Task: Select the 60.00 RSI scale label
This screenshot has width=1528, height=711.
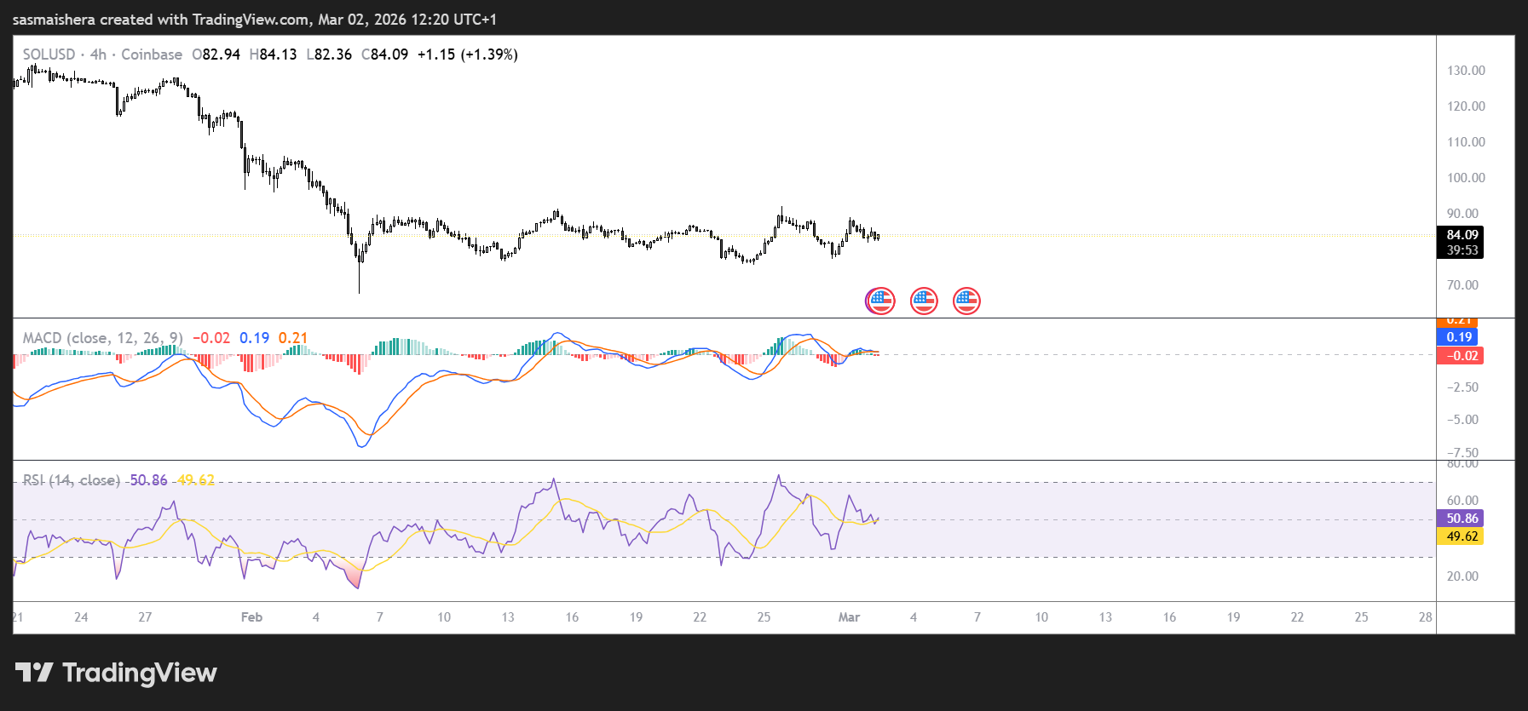Action: point(1462,501)
